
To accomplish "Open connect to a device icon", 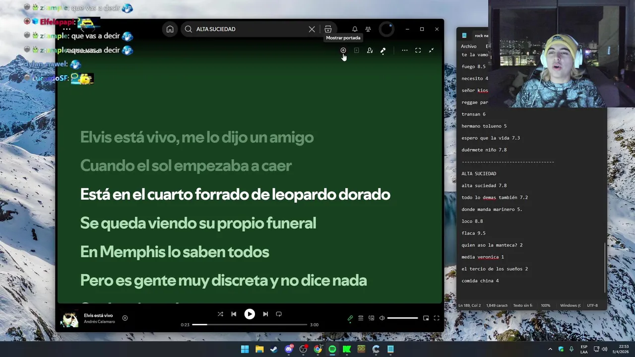I will point(371,318).
